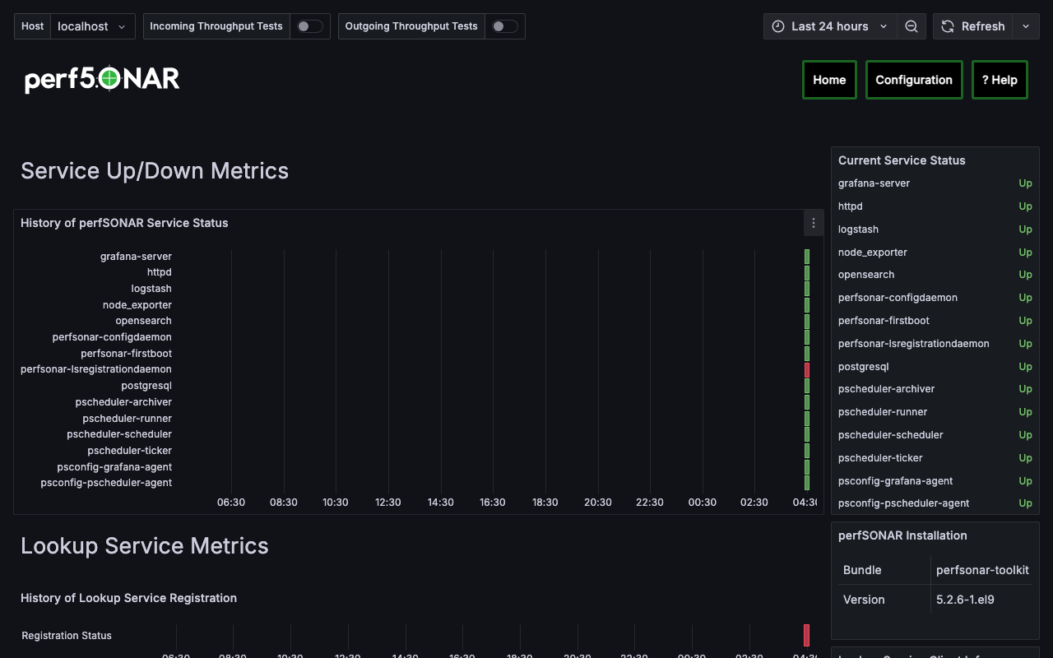Click the red Registration Status marker
The image size is (1053, 658).
[x=807, y=635]
